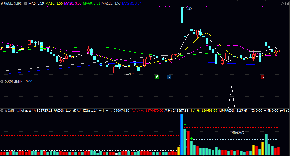This screenshot has width=290, height=156.
Task: Click the white spike in 极致缩量副2 panel
Action: point(232,96)
